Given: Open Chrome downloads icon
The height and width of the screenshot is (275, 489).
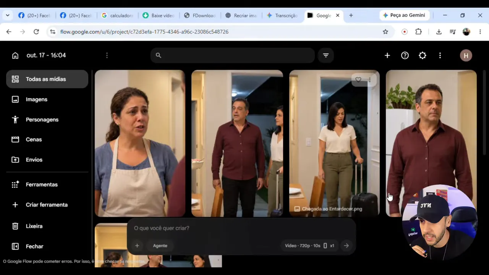Looking at the screenshot, I should click(x=439, y=32).
